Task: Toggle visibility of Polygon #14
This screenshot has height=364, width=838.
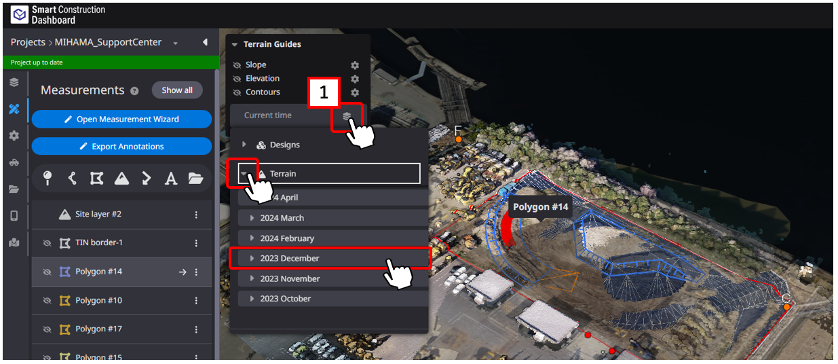Action: click(47, 272)
